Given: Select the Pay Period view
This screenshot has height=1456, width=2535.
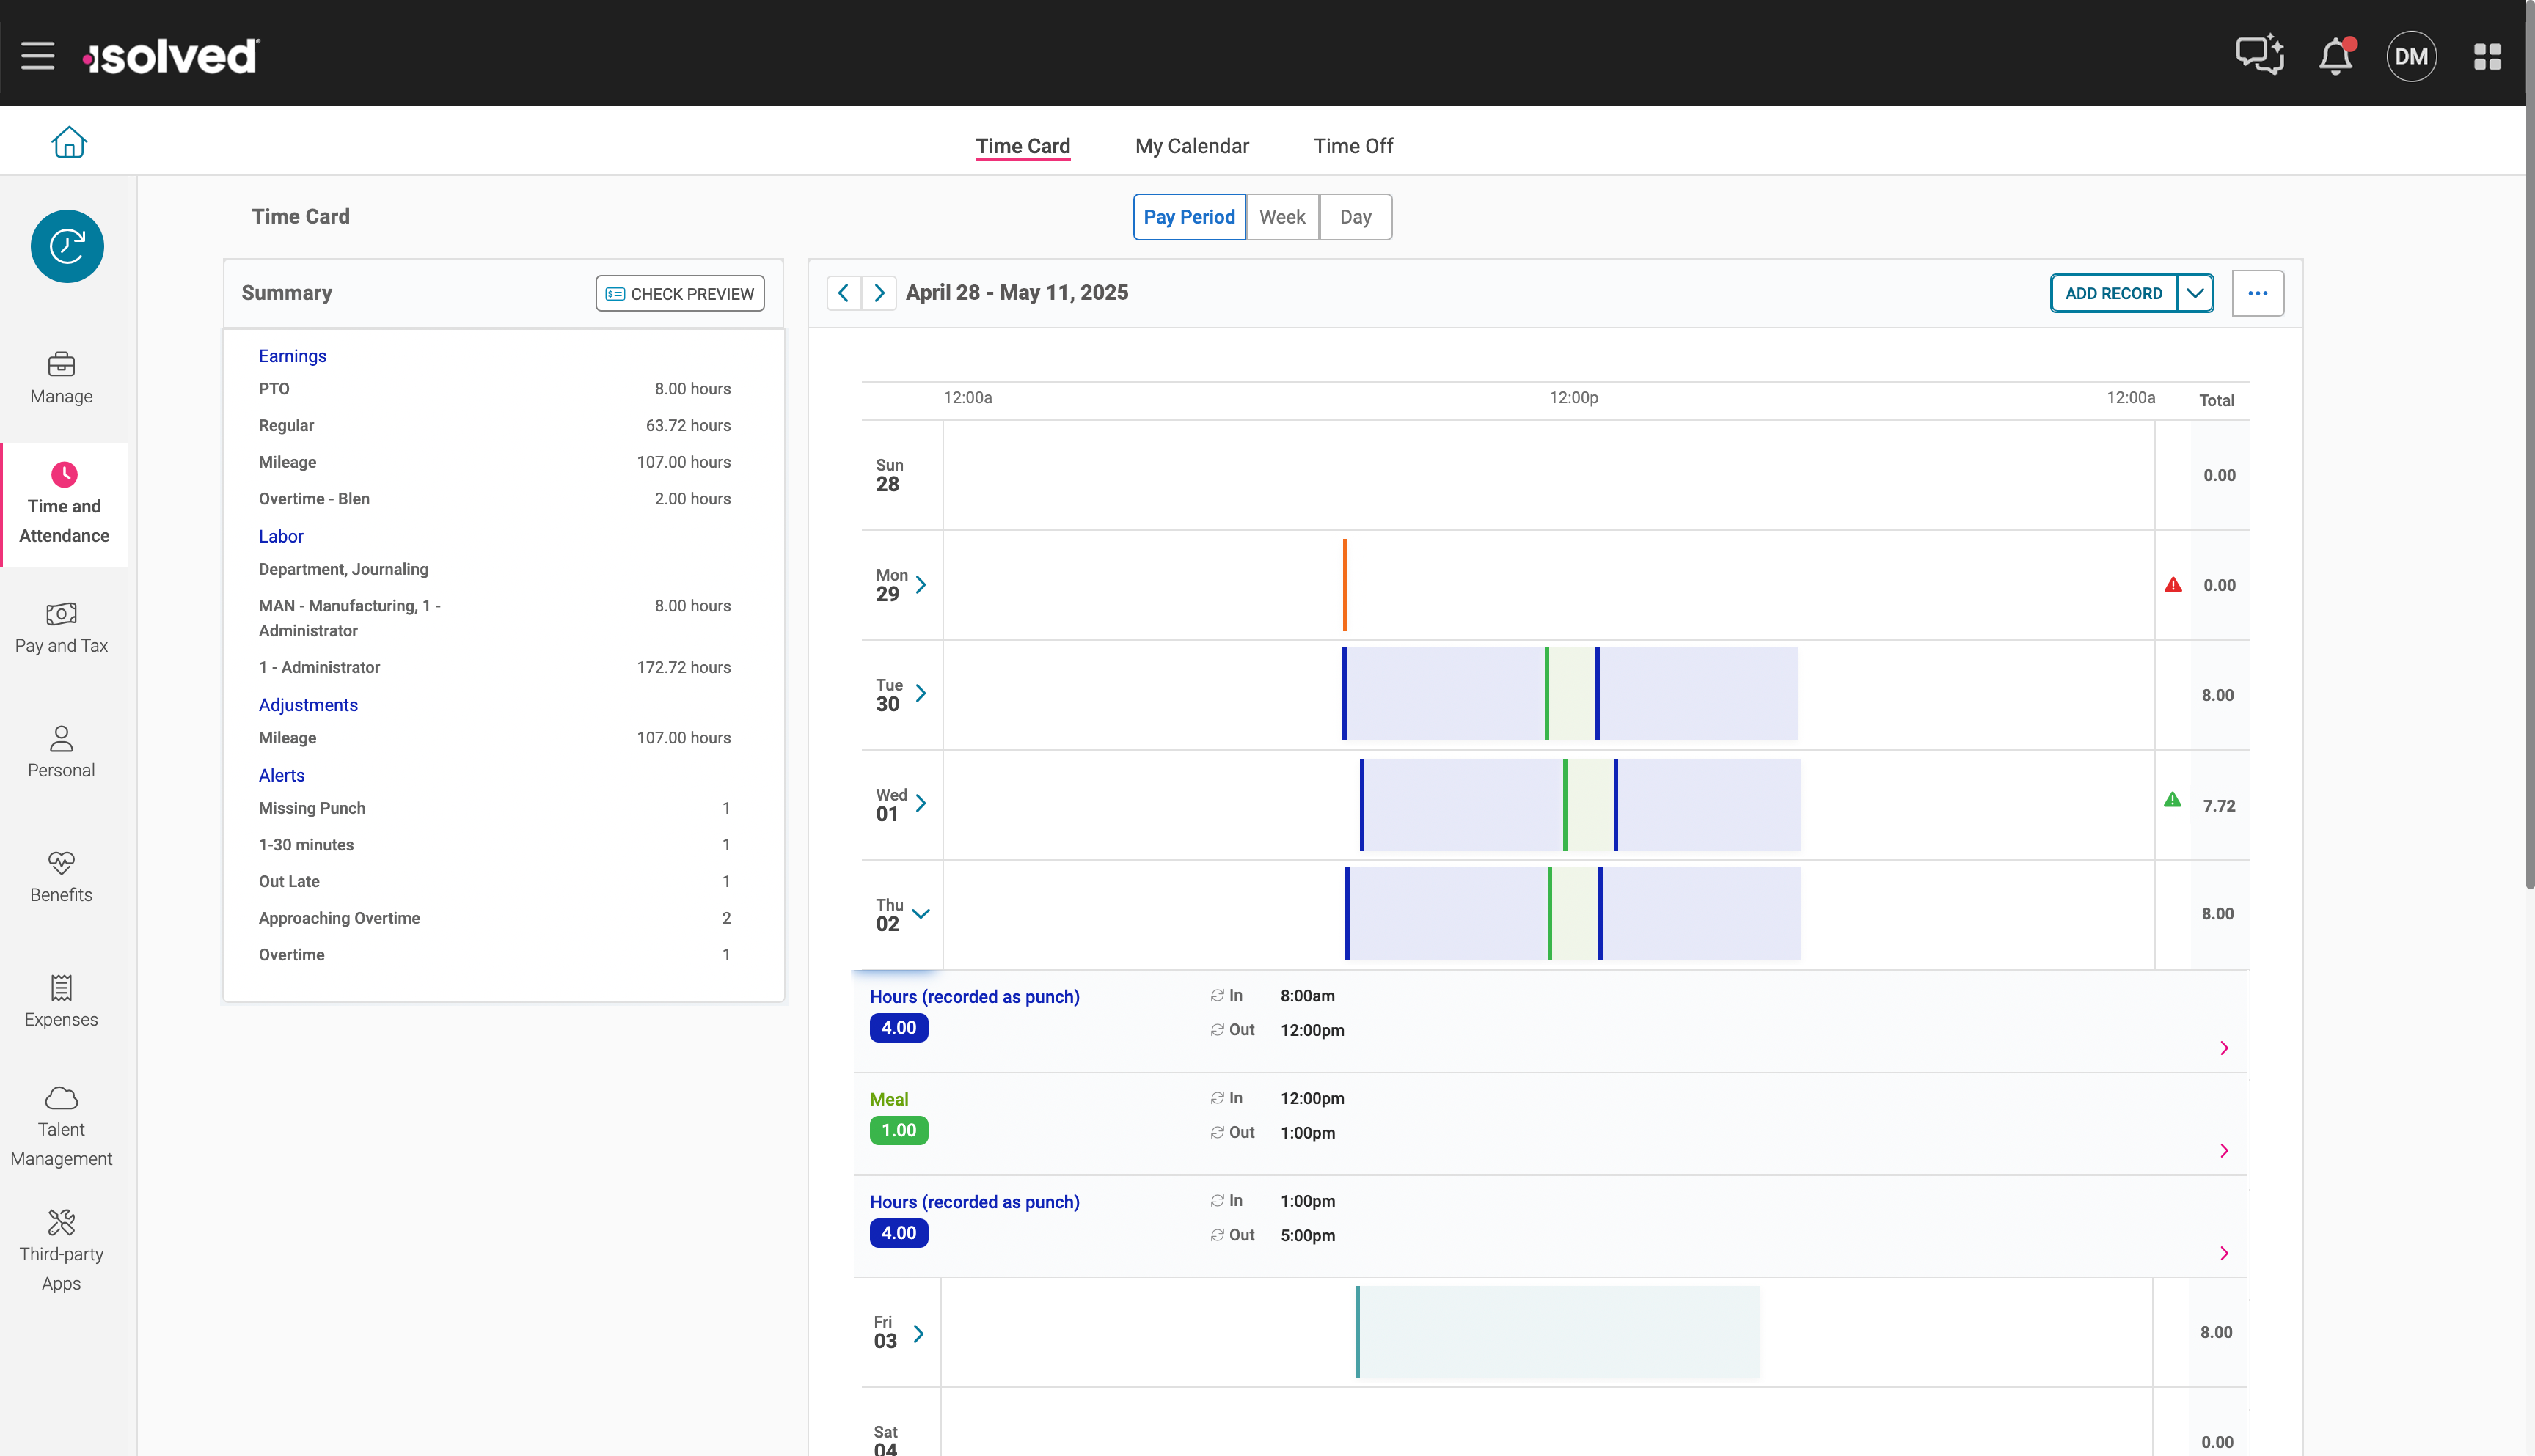Looking at the screenshot, I should coord(1188,217).
